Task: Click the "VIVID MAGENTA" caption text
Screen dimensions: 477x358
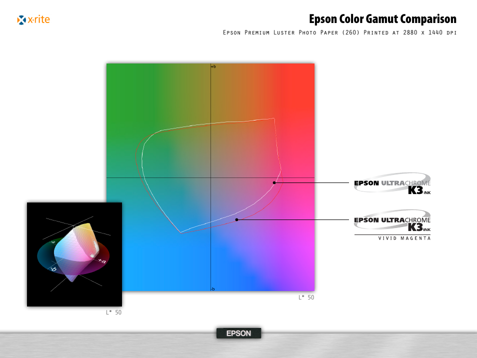Action: tap(404, 238)
